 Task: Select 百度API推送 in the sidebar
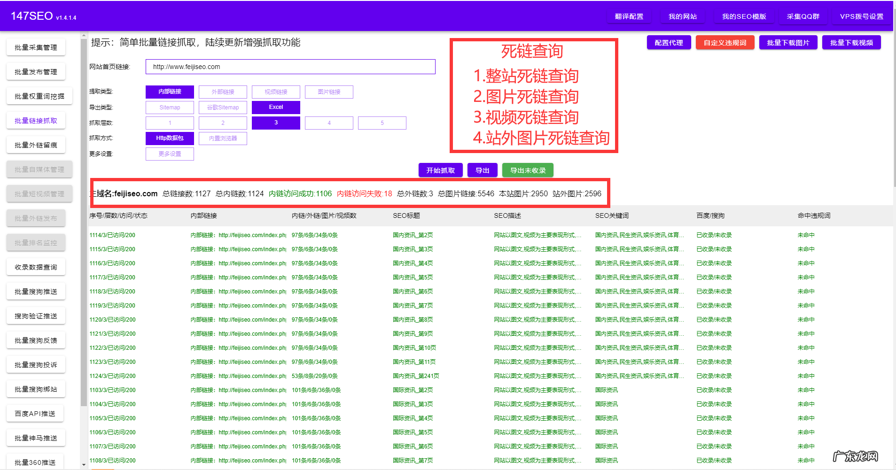pyautogui.click(x=35, y=413)
